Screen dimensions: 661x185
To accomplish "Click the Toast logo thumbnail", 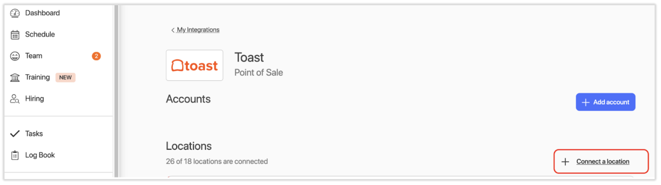I will [195, 66].
